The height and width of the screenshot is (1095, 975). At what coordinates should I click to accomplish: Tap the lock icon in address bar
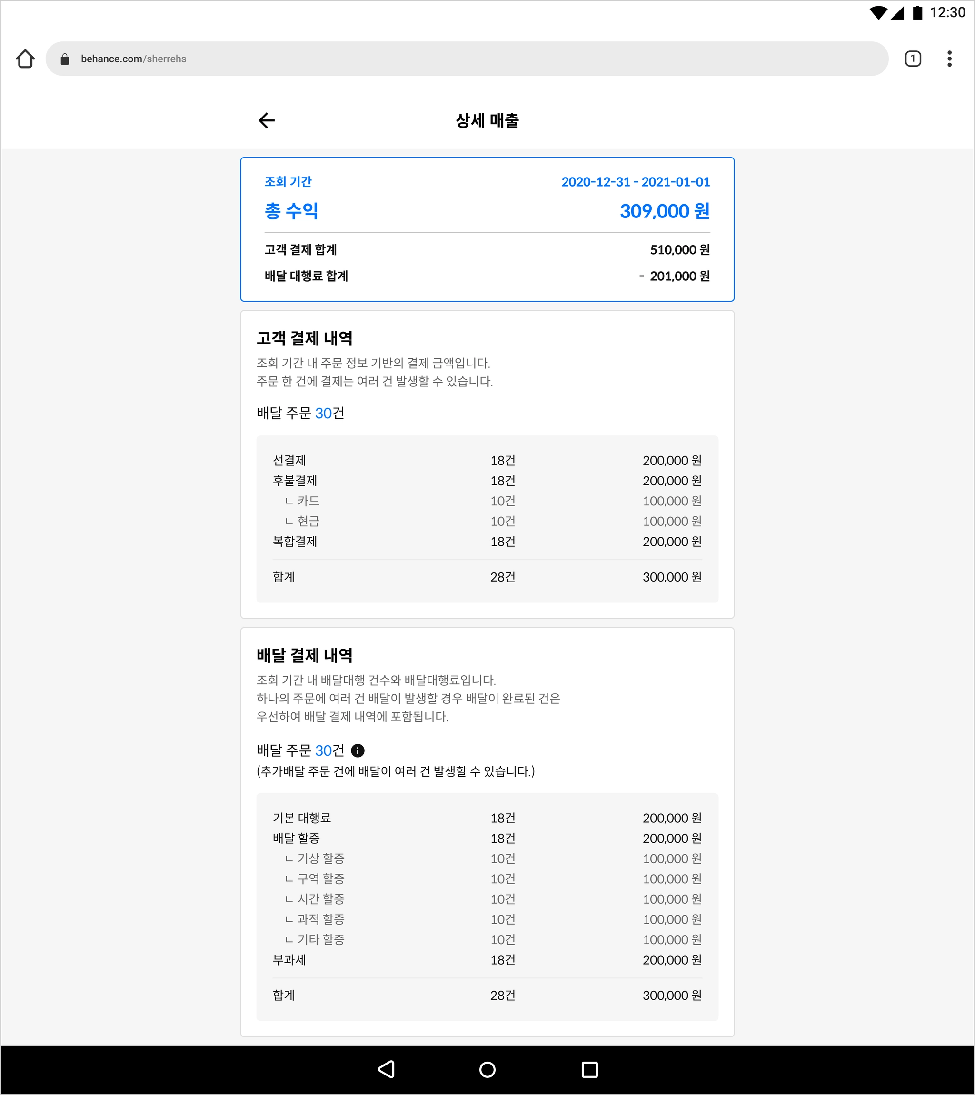click(65, 59)
